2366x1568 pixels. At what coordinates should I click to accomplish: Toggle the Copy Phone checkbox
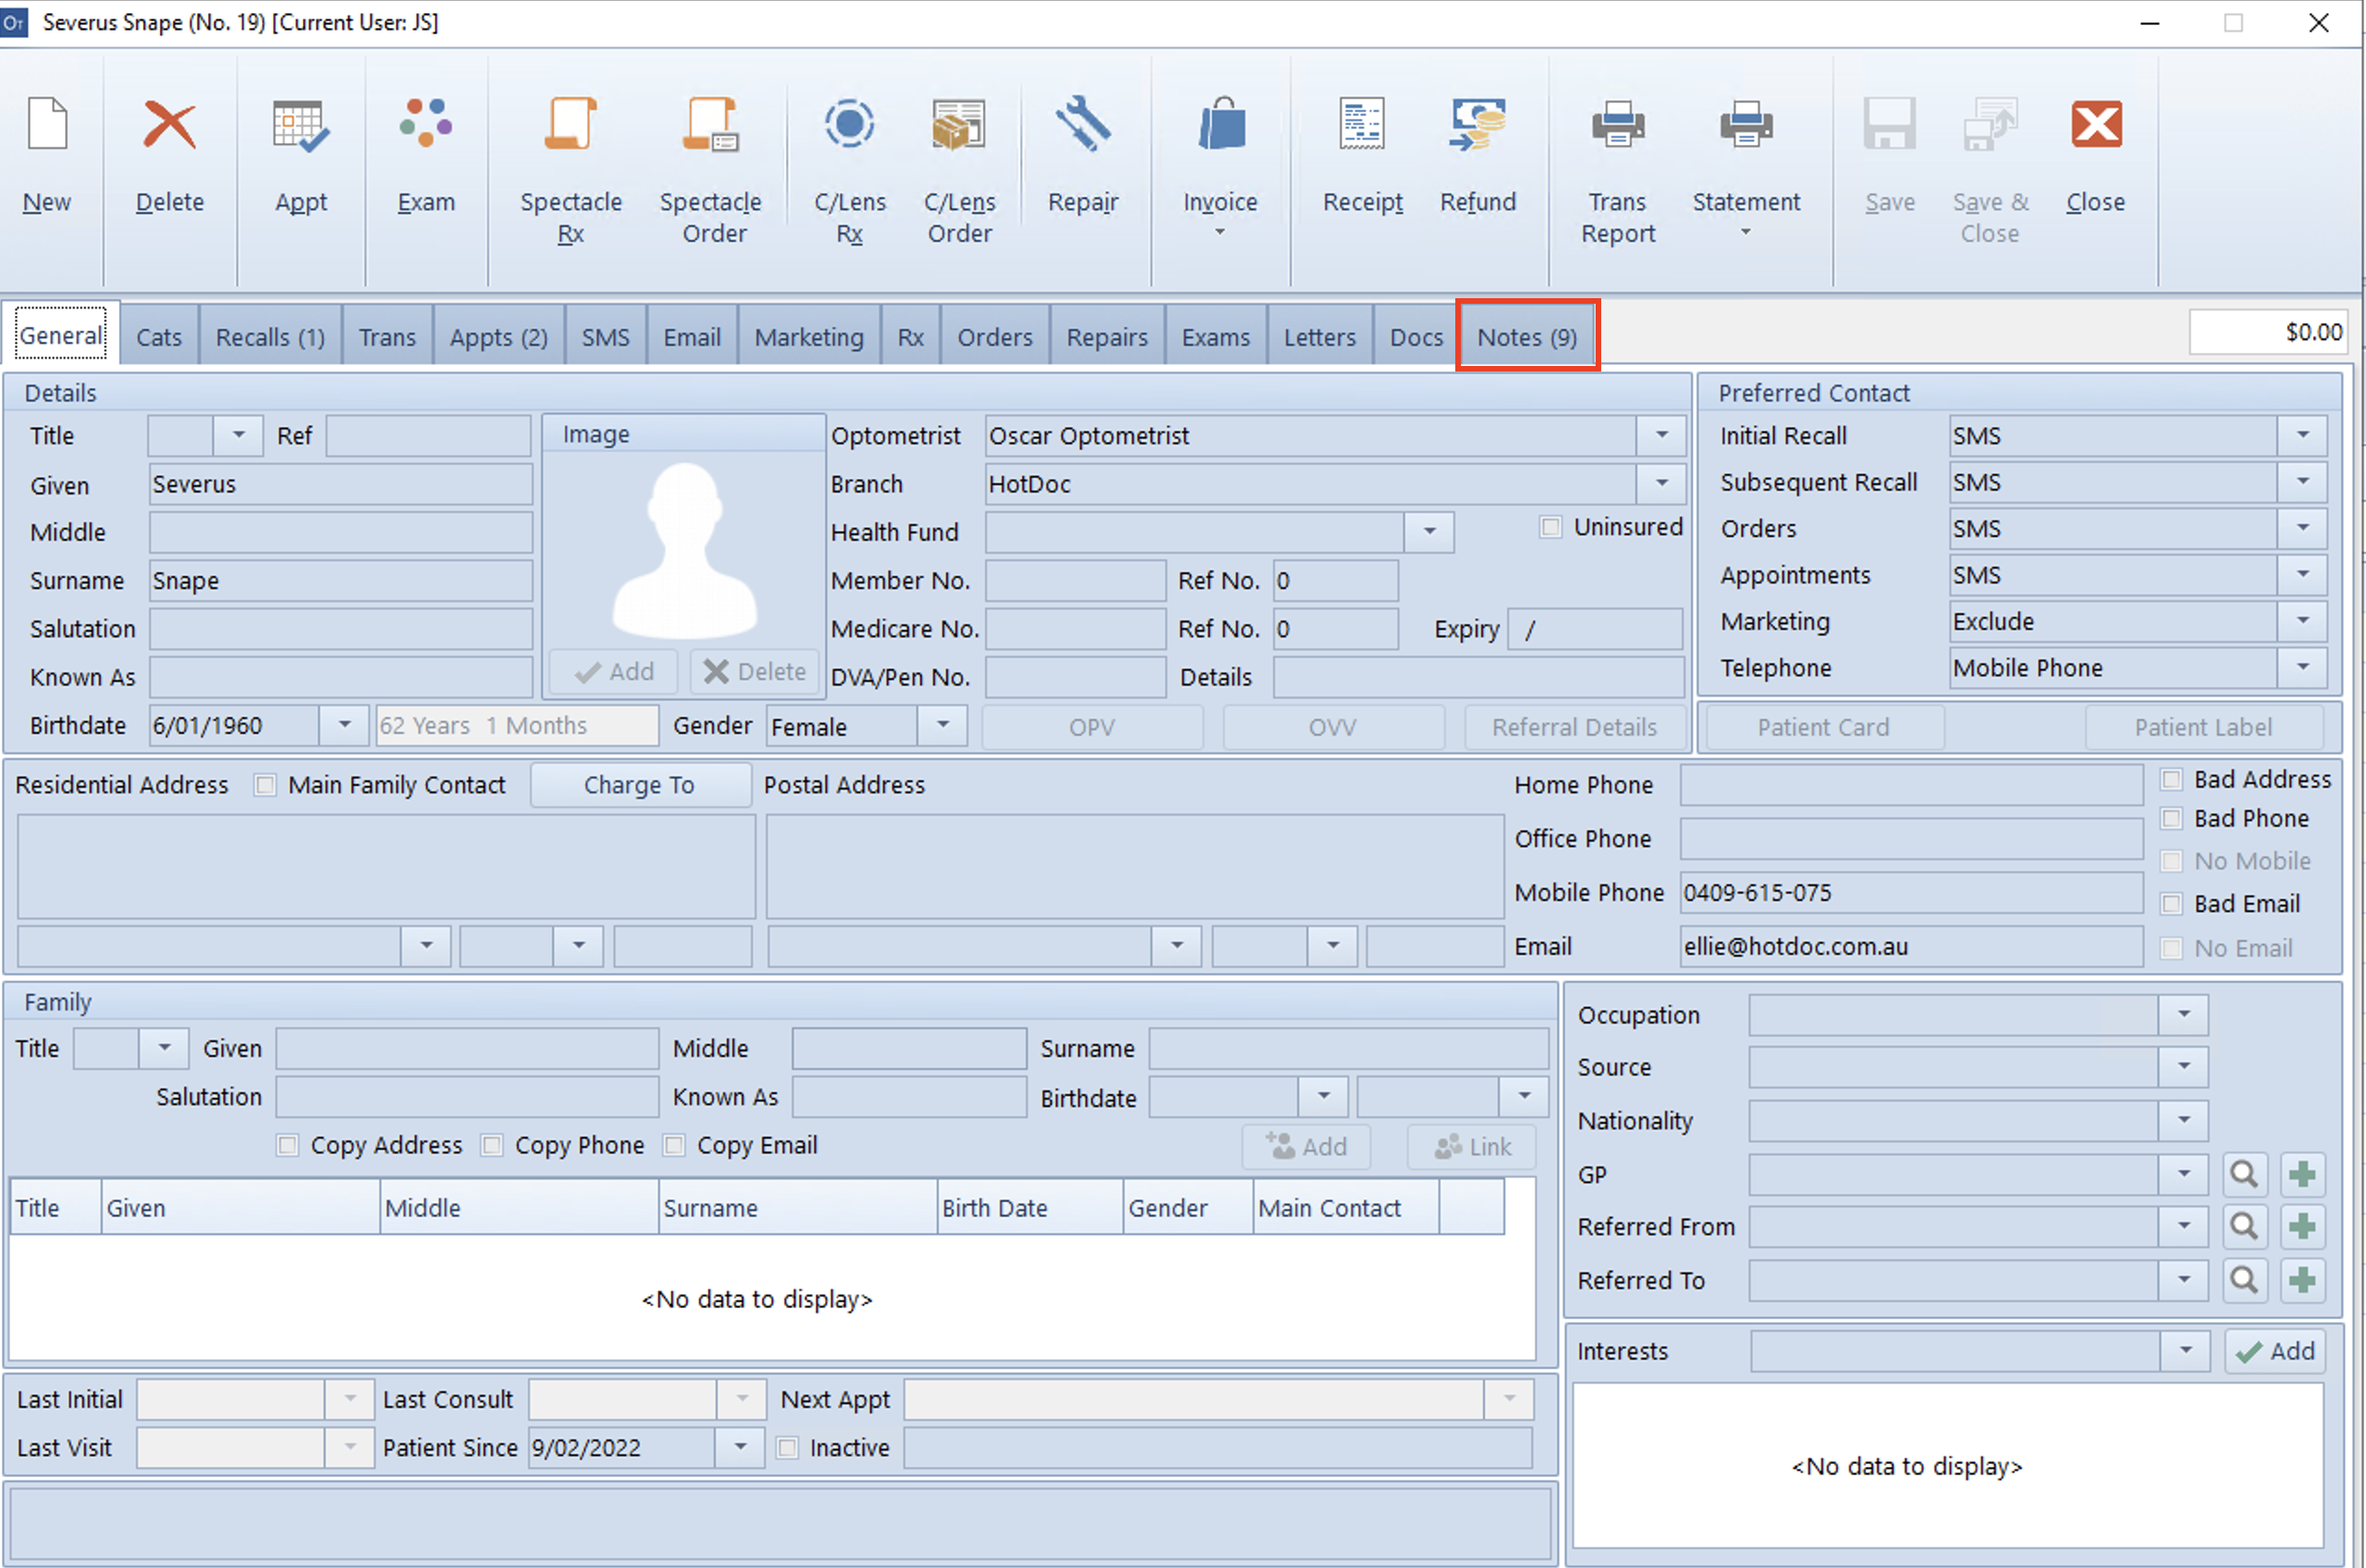click(x=493, y=1145)
